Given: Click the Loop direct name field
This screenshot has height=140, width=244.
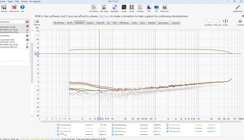Looking at the screenshot, I should point(12,36).
